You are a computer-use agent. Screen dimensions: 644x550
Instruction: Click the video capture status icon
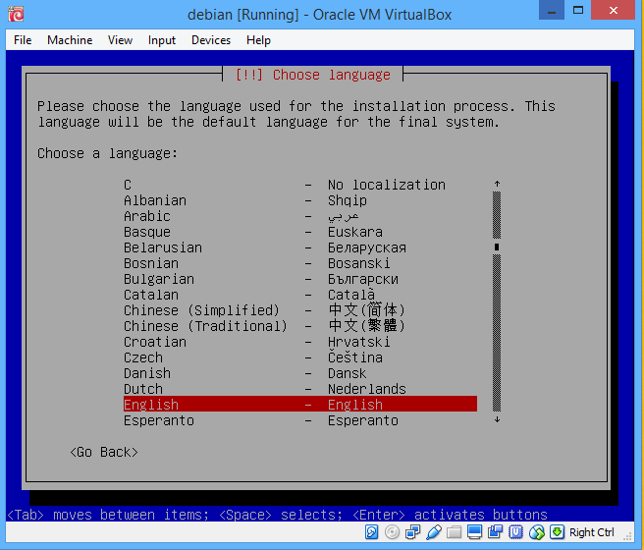coord(496,532)
